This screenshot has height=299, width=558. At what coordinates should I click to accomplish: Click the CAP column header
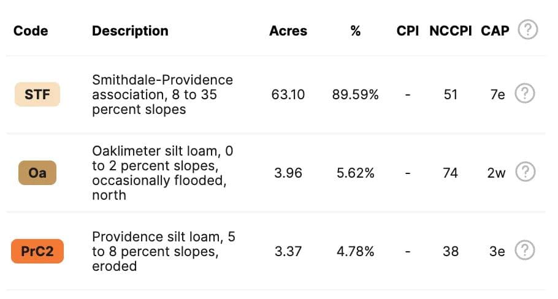[495, 31]
